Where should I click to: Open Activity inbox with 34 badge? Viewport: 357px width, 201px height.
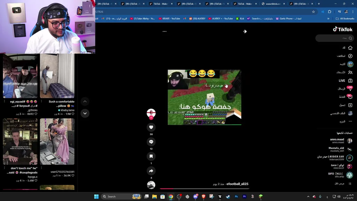click(345, 97)
